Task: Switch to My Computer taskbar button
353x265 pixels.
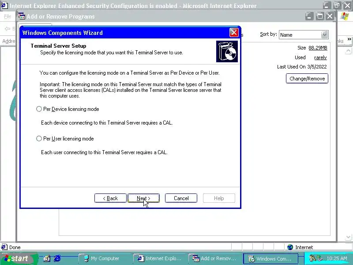Action: click(x=105, y=258)
